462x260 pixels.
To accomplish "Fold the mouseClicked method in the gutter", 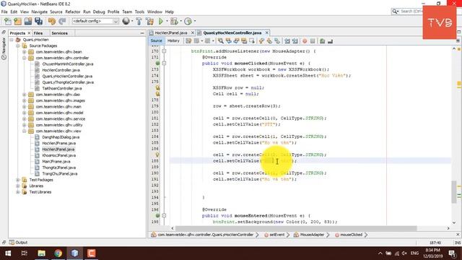I will [164, 64].
